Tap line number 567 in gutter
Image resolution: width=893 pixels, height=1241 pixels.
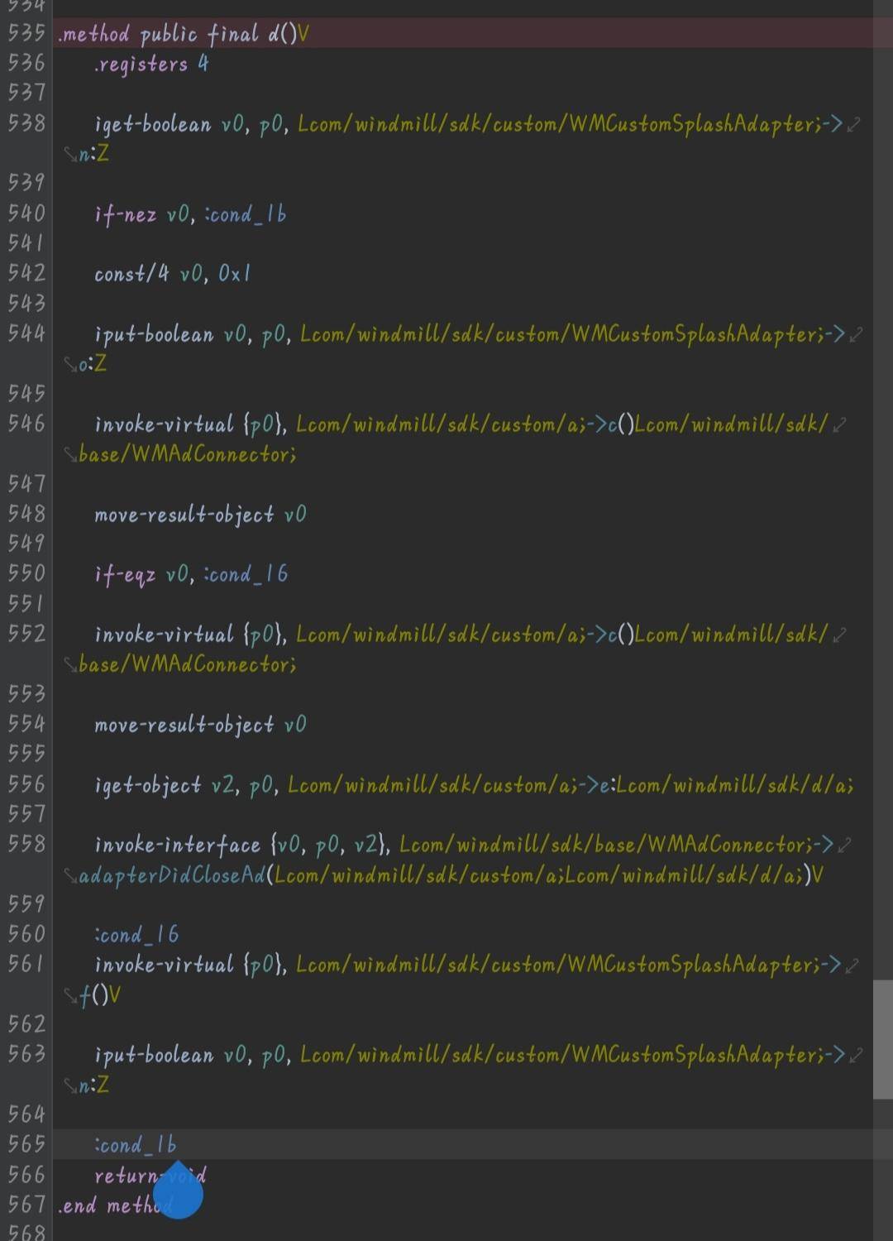coord(26,1205)
